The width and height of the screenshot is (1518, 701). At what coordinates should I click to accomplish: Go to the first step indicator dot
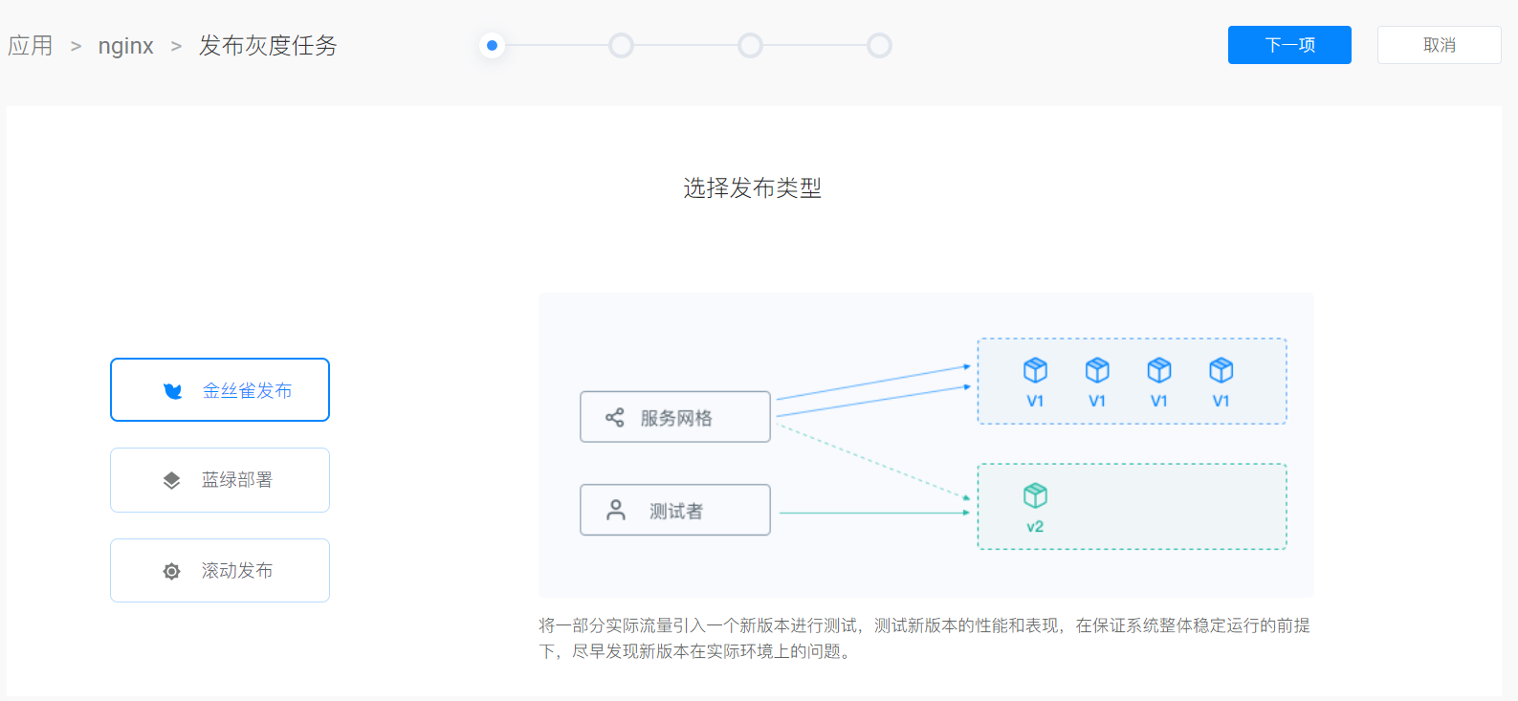click(x=492, y=45)
